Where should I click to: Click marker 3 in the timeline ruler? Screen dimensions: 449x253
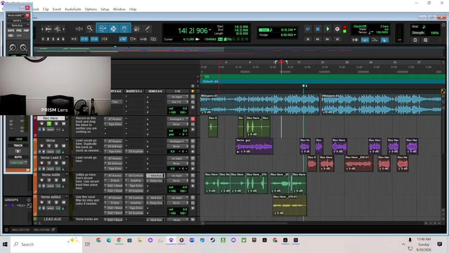(304, 86)
